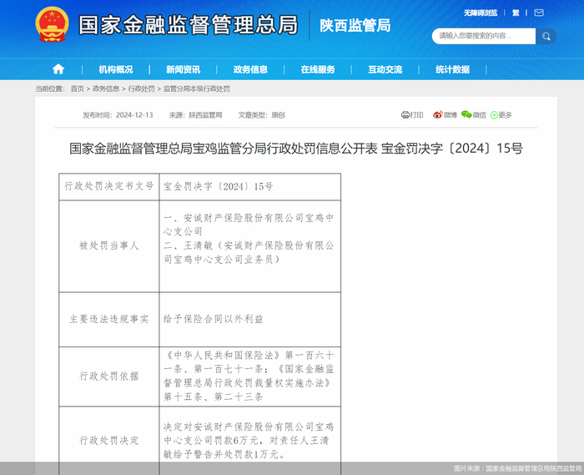Screen dimensions: 584x475
Task: Click the 给予保险合同以外利益 table cell
Action: 250,319
